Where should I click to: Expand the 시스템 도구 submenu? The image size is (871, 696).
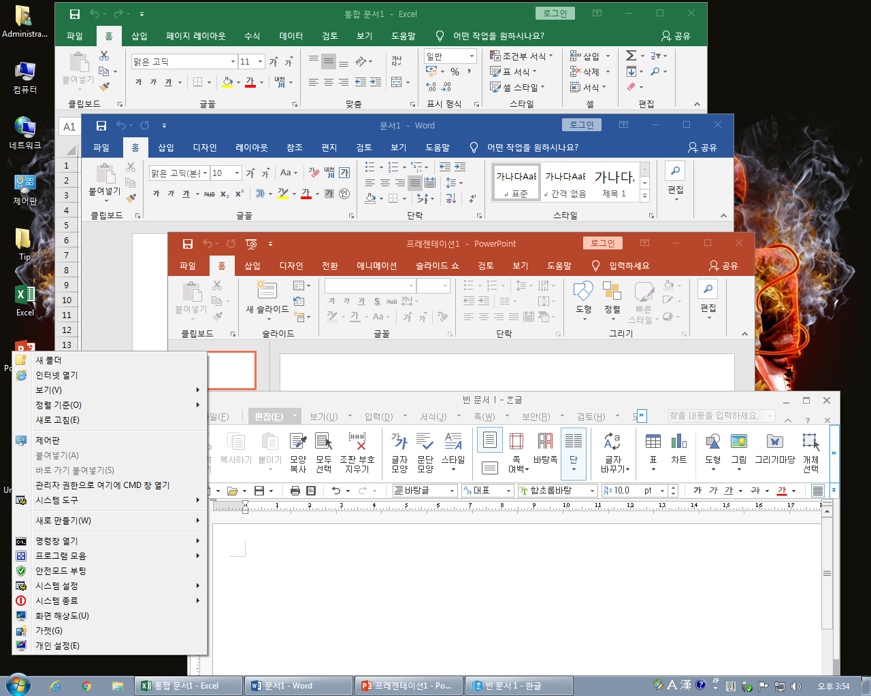(x=110, y=500)
